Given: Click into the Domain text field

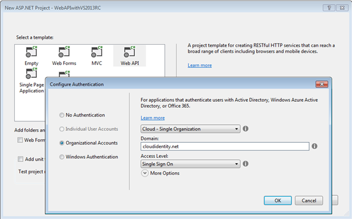Looking at the screenshot, I should 225,146.
